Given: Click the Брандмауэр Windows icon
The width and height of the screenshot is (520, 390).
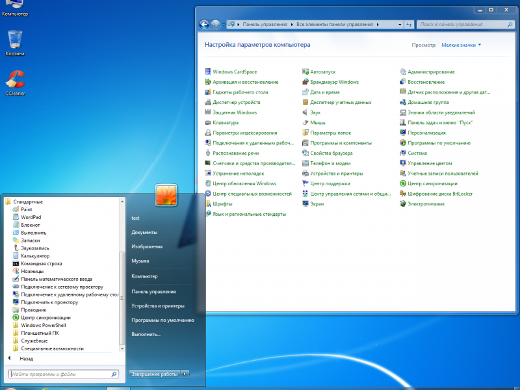Looking at the screenshot, I should (x=305, y=82).
